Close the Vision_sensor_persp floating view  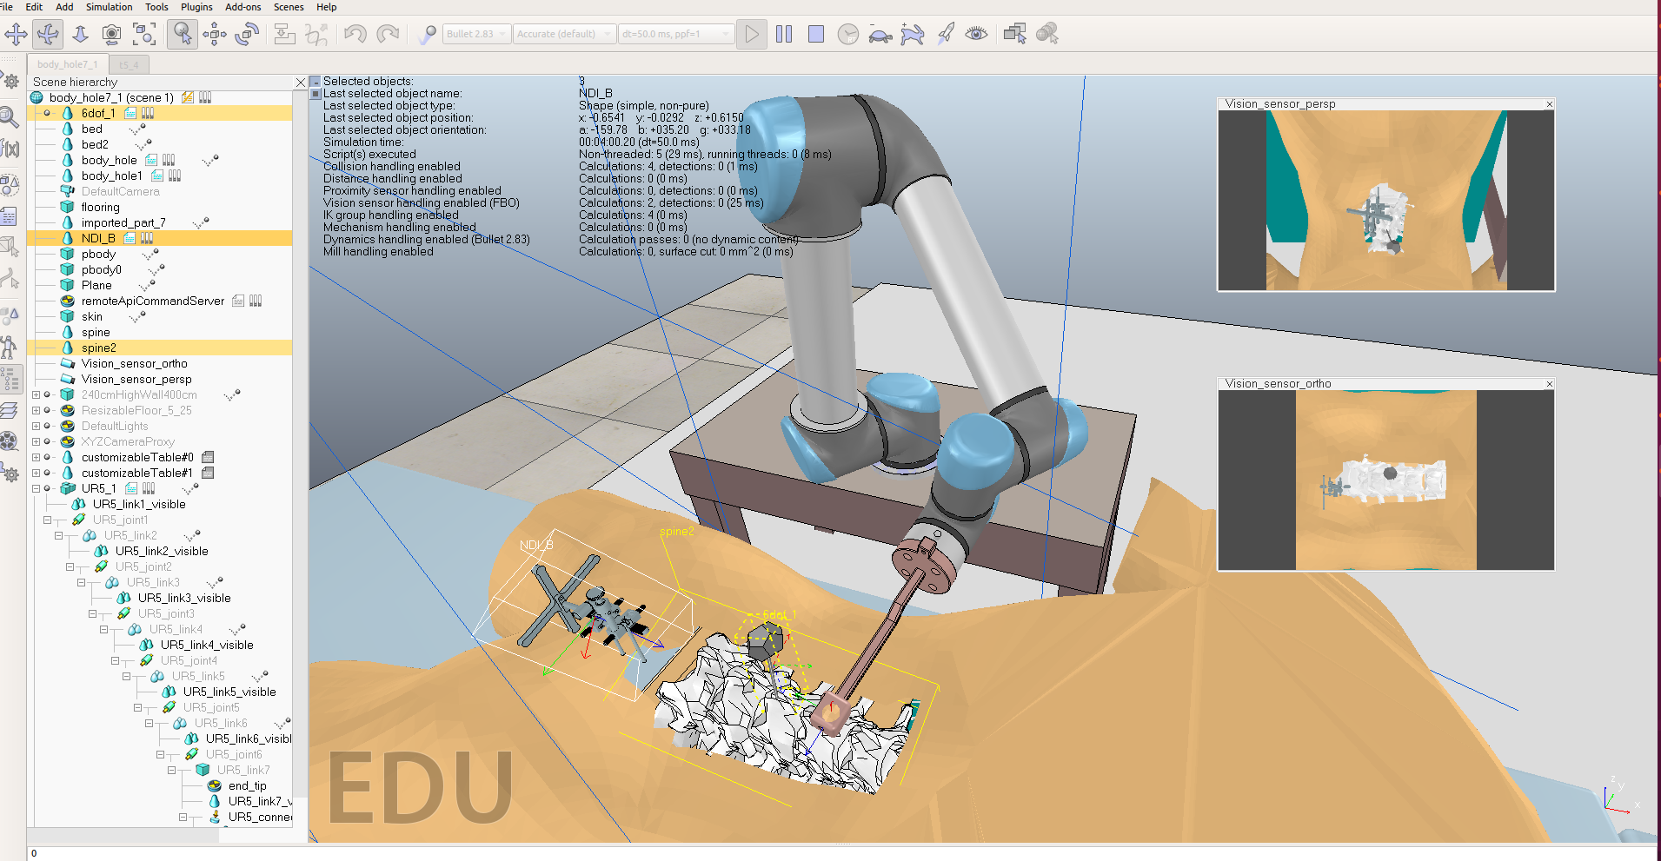[1549, 104]
